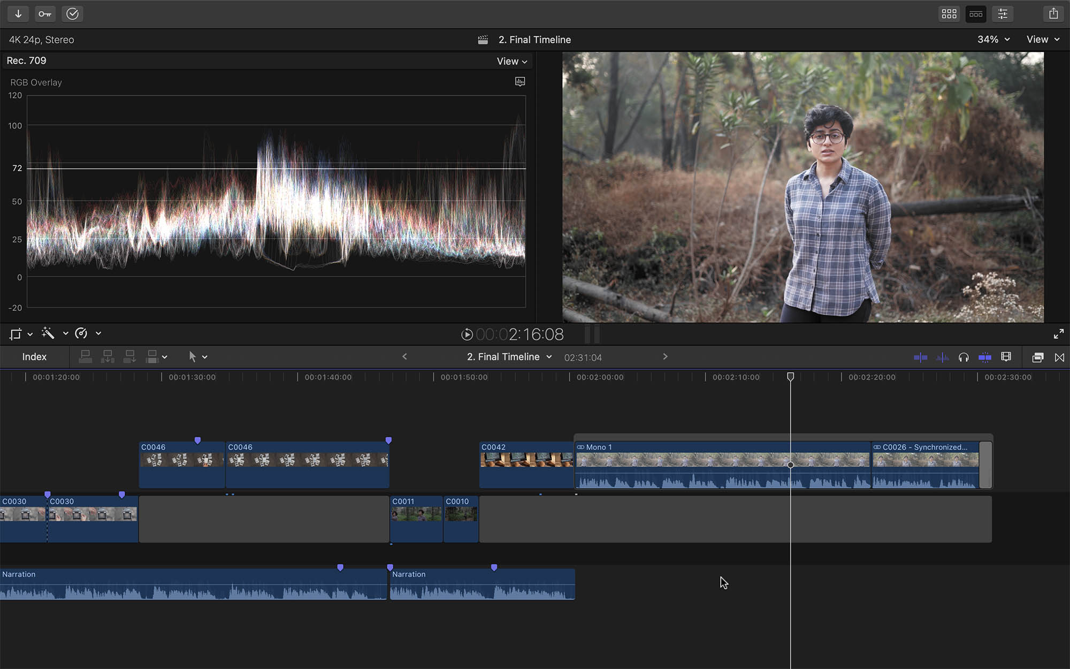Click the 00:02:00:00 ruler mark

coord(600,377)
